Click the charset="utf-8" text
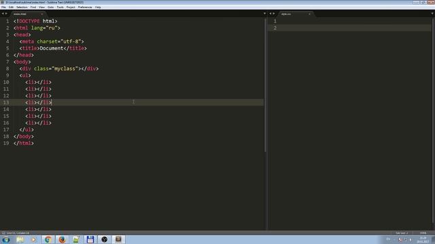The image size is (435, 244). 59,41
